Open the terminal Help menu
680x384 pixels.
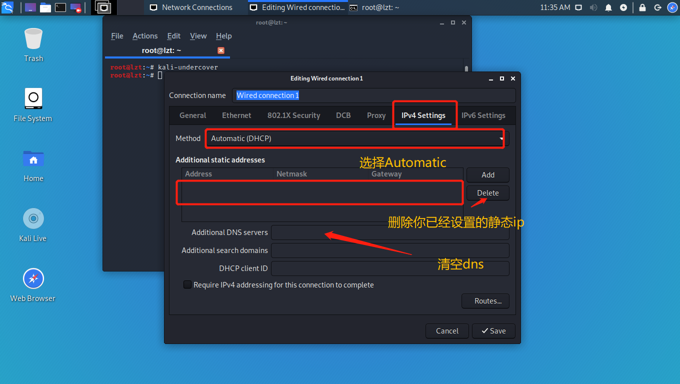pyautogui.click(x=223, y=36)
